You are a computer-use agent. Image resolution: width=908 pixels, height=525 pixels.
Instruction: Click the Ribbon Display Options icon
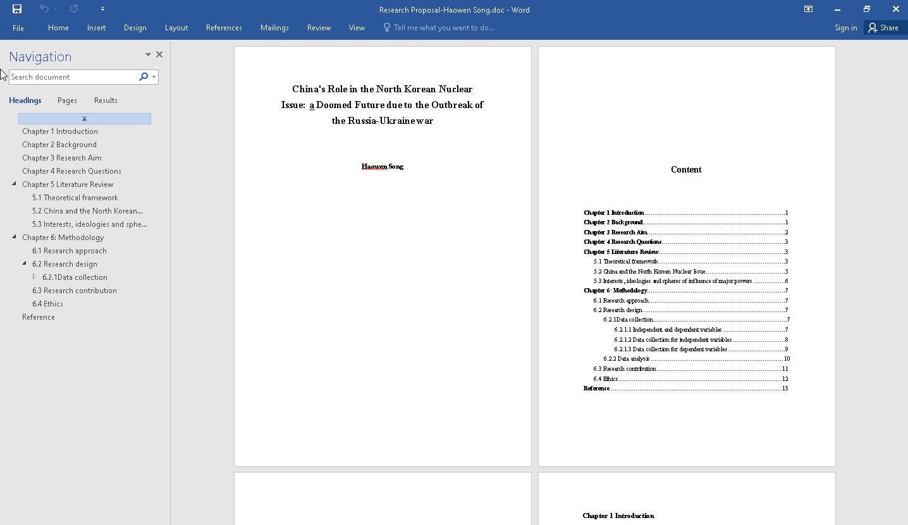point(808,9)
